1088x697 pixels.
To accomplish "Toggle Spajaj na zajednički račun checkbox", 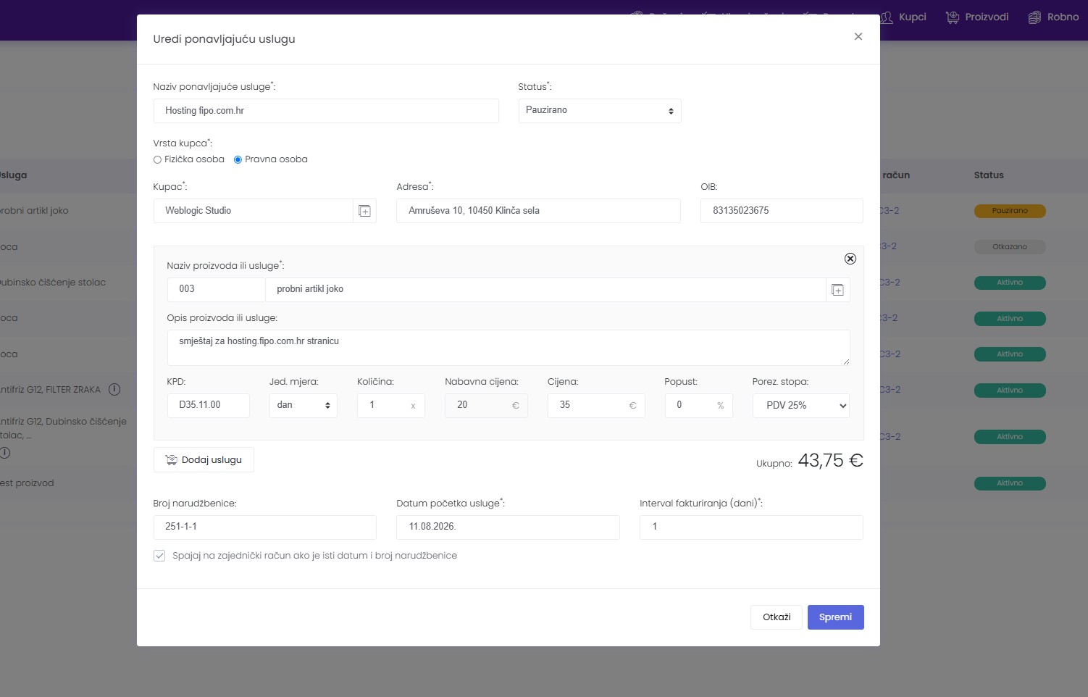I will coord(159,556).
